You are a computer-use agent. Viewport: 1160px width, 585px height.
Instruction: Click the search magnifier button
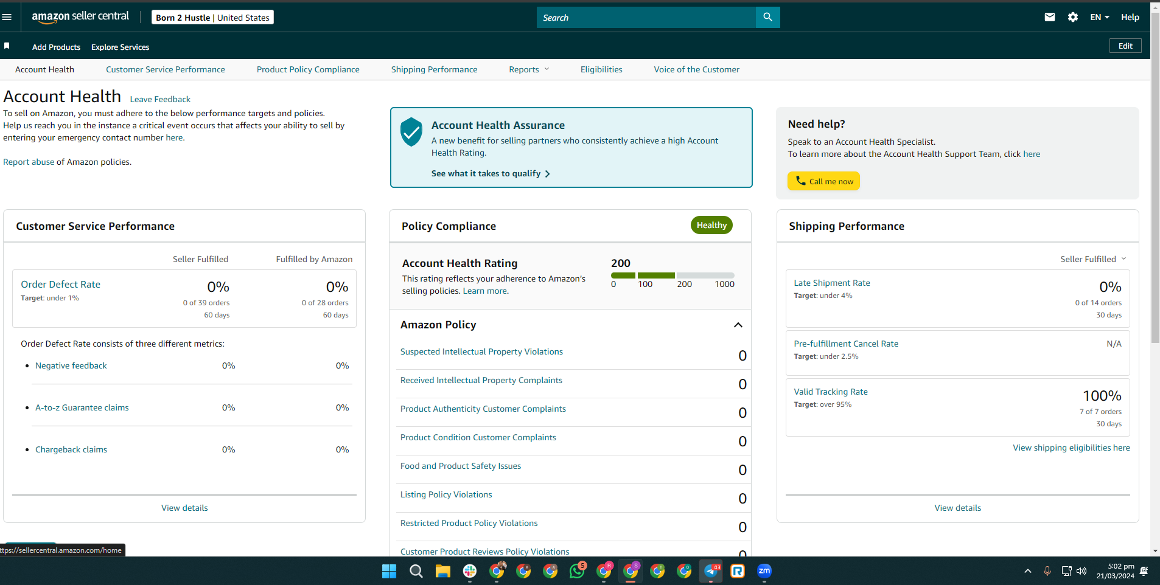[x=767, y=17]
